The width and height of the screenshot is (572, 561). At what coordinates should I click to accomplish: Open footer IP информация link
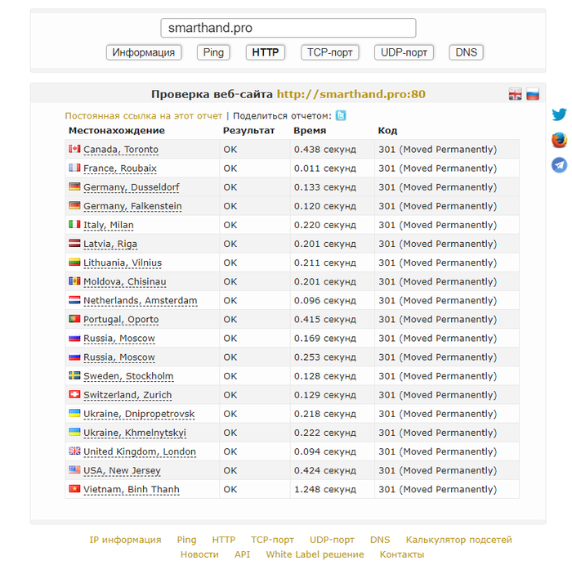[125, 540]
